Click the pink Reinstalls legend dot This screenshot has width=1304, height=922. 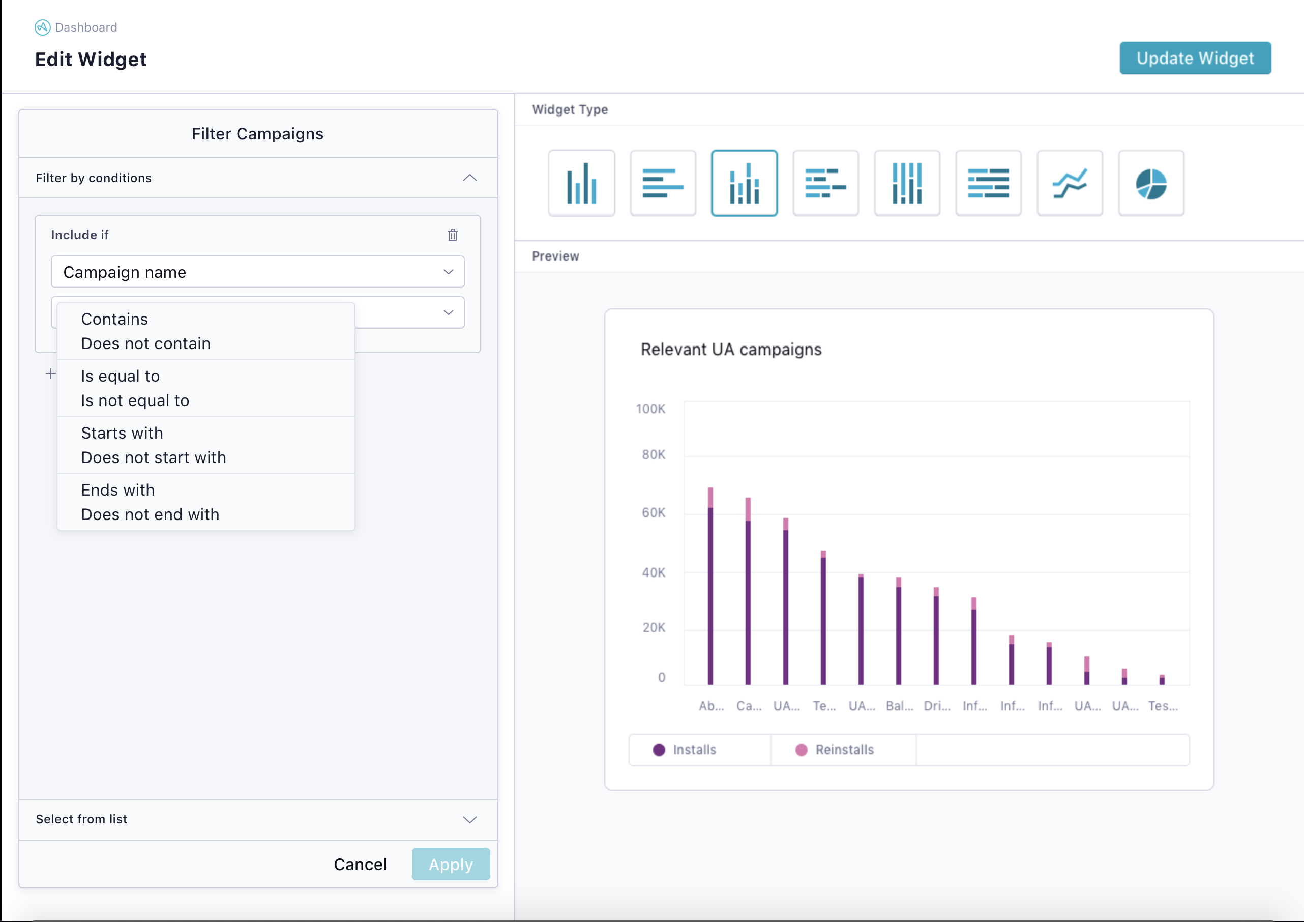[x=802, y=750]
